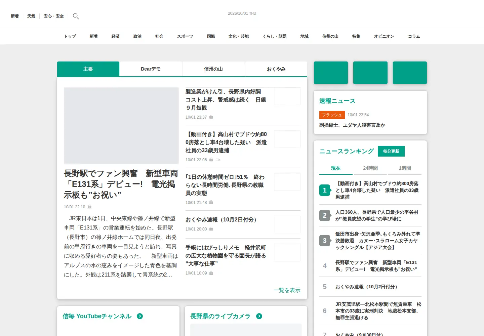Click lock icon beside 10/01 20:00

coord(211,229)
